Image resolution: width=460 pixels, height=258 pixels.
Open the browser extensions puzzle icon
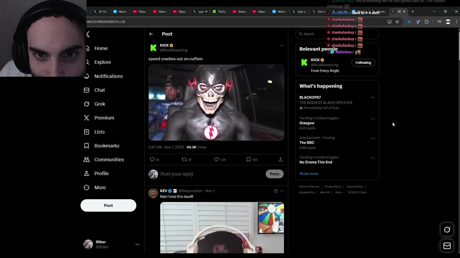click(427, 22)
